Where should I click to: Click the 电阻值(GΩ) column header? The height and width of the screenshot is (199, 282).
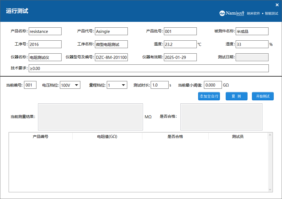[107, 137]
